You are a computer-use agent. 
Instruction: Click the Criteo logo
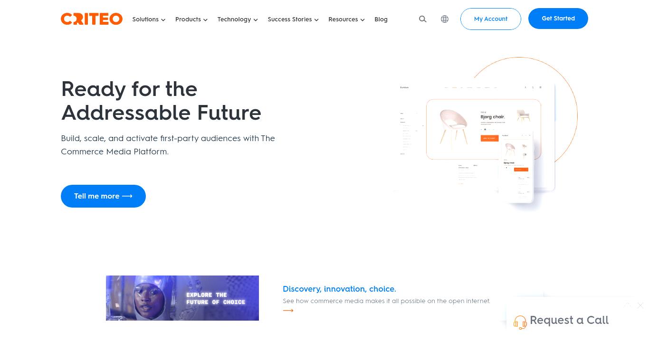92,19
